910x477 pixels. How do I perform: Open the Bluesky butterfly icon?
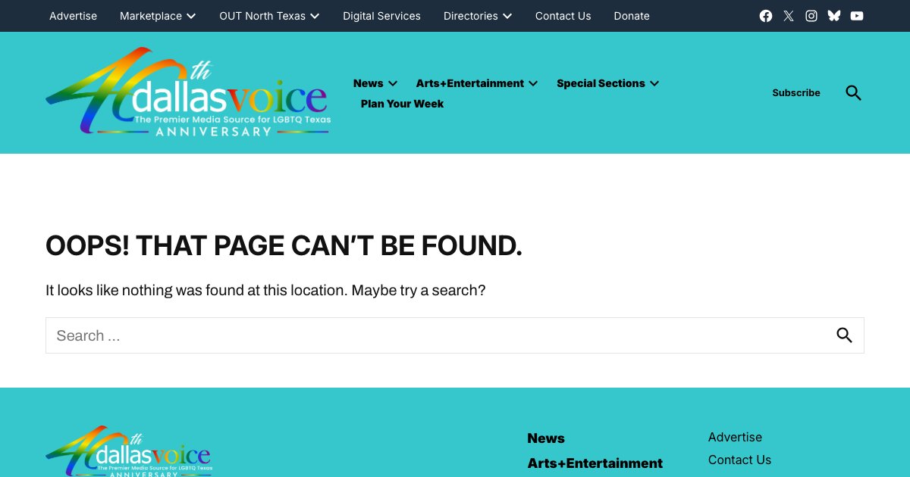pos(834,16)
